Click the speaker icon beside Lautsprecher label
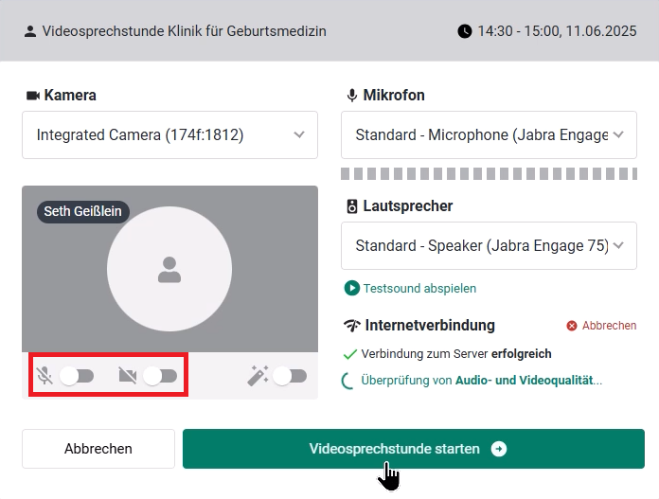 [x=352, y=206]
